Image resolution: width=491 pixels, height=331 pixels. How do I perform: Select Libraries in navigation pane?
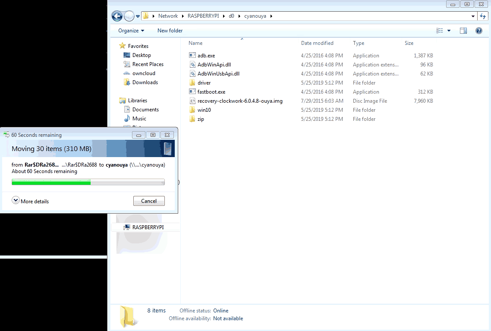tap(138, 101)
